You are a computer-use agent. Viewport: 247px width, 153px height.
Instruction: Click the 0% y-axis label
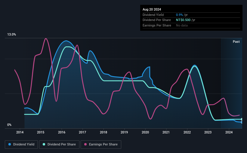coord(9,125)
